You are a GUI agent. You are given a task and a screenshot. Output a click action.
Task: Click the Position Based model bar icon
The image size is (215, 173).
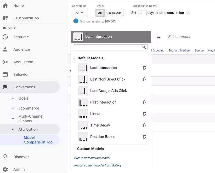[x=83, y=137]
